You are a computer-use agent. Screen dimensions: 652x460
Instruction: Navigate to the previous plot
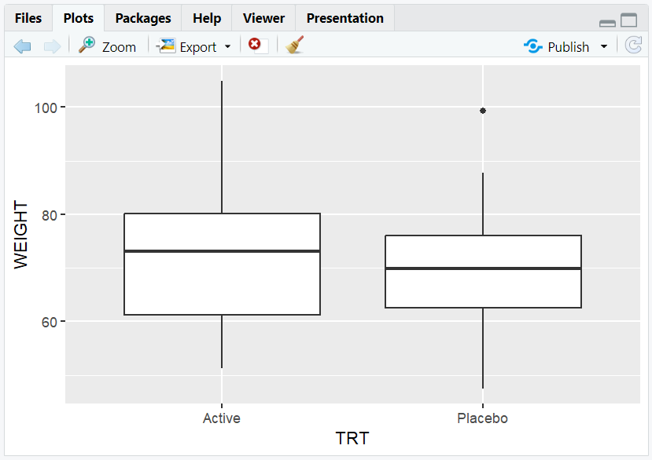pyautogui.click(x=22, y=46)
